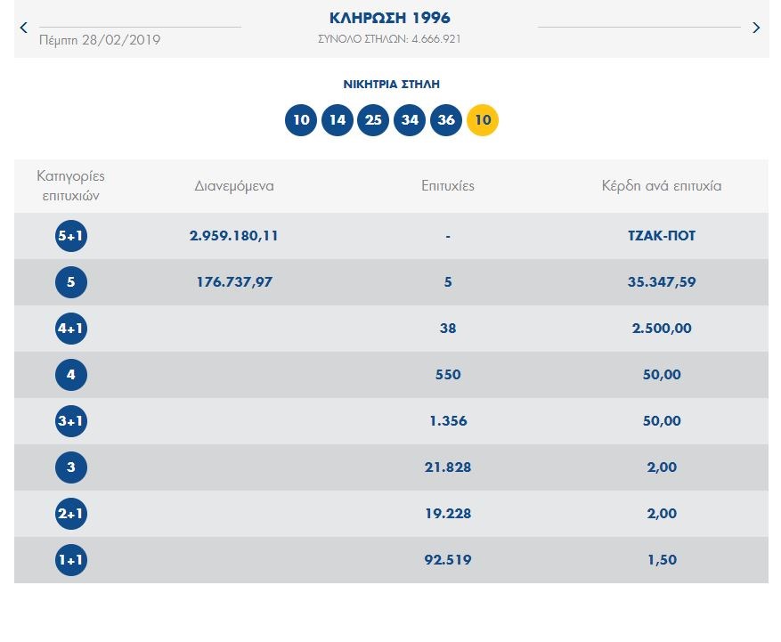Select the 4+1 category badge
781x642 pixels.
tap(71, 329)
